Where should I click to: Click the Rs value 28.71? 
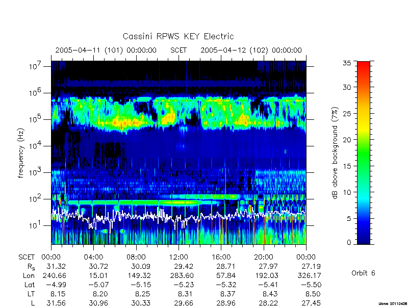coord(226,266)
